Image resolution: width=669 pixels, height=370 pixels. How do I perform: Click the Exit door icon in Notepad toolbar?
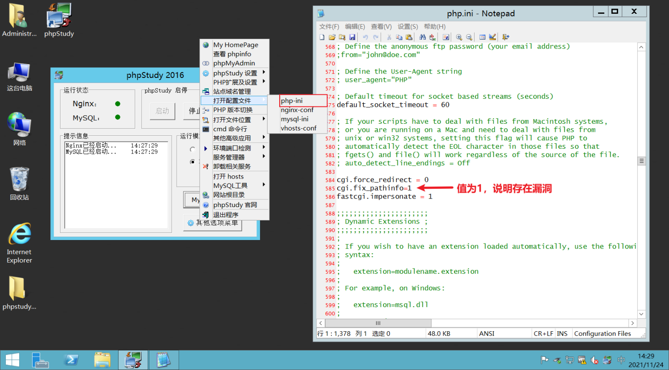click(506, 37)
